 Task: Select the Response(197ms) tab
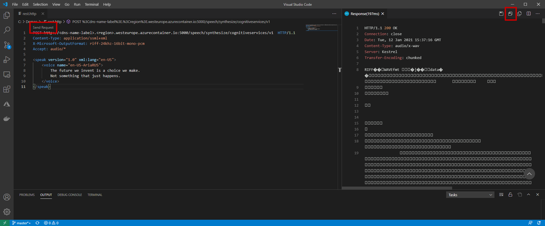[x=364, y=14]
